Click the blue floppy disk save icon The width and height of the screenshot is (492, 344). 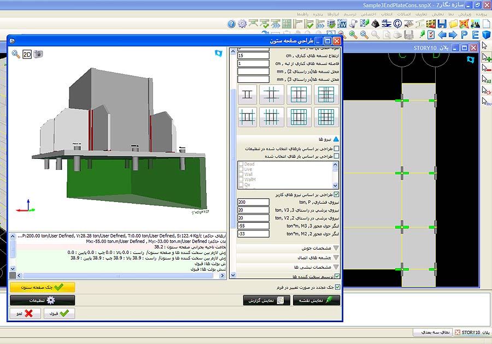pyautogui.click(x=442, y=24)
